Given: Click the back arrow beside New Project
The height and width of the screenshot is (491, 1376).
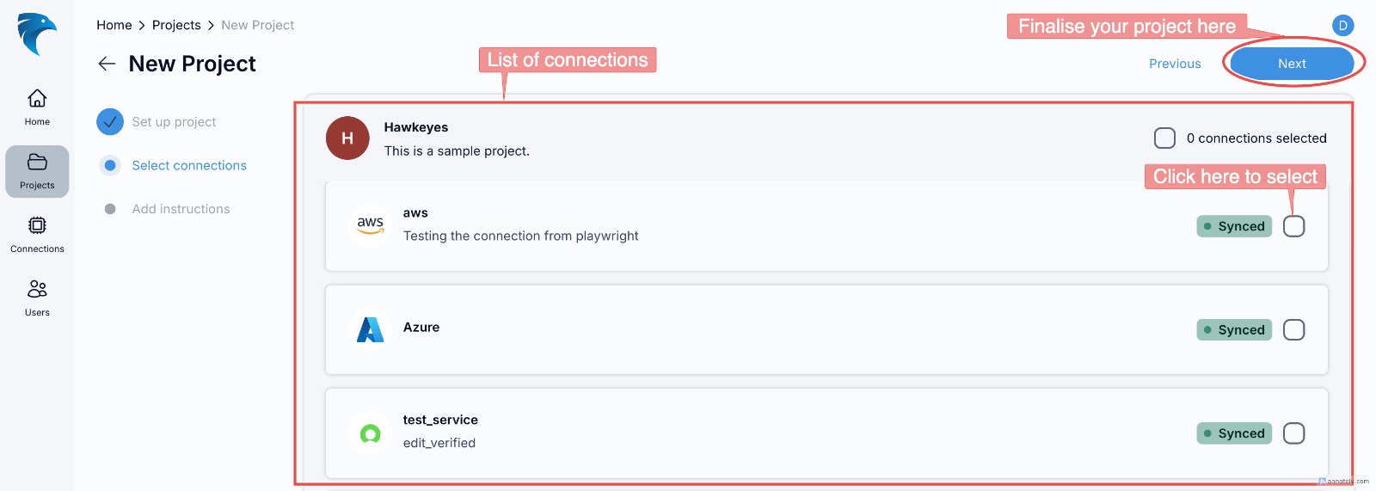Looking at the screenshot, I should click(x=107, y=64).
